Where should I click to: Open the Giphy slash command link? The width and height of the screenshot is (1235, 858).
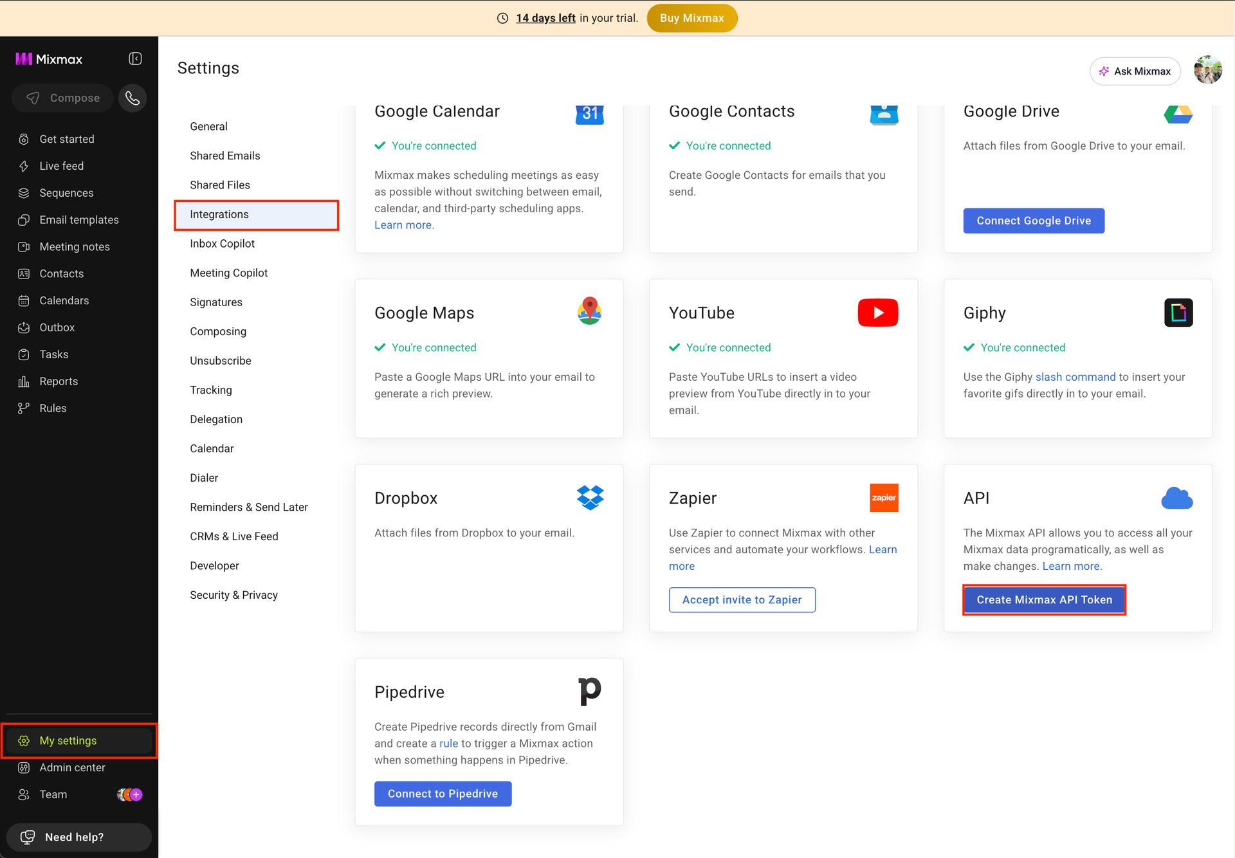[x=1075, y=377]
